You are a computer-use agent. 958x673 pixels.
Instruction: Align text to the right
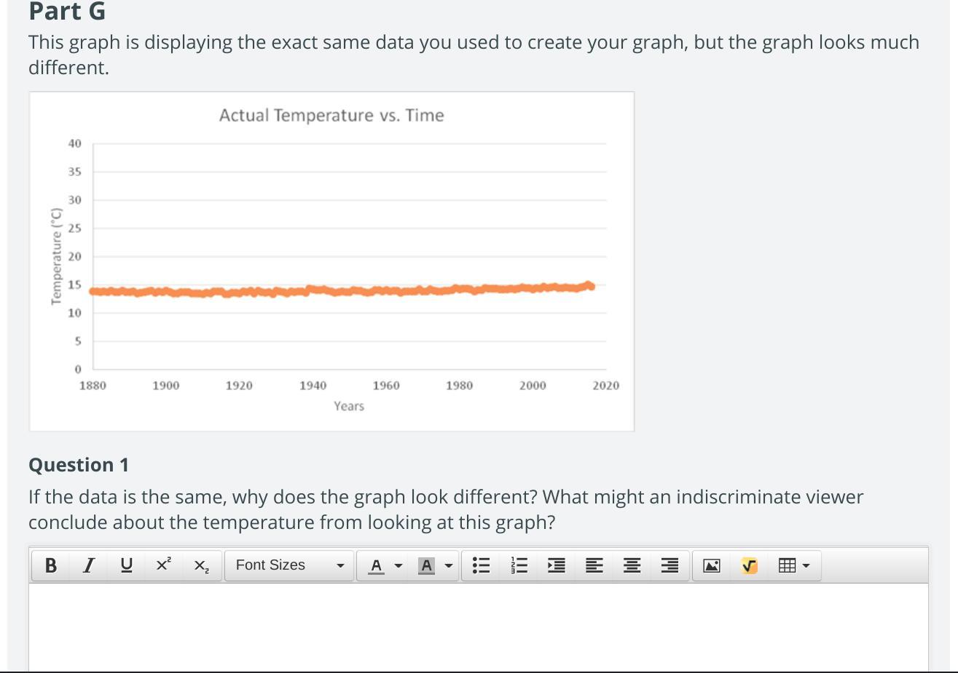point(670,565)
